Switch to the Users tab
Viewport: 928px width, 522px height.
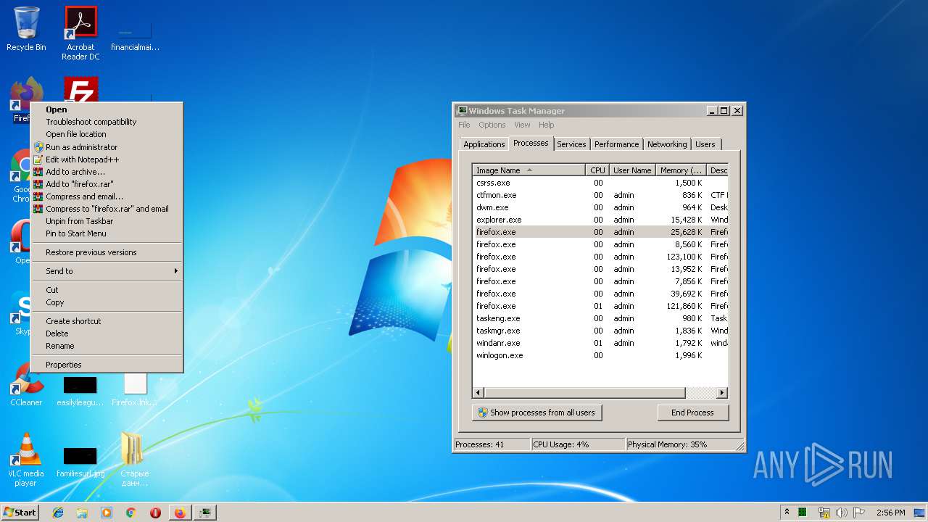(x=705, y=144)
